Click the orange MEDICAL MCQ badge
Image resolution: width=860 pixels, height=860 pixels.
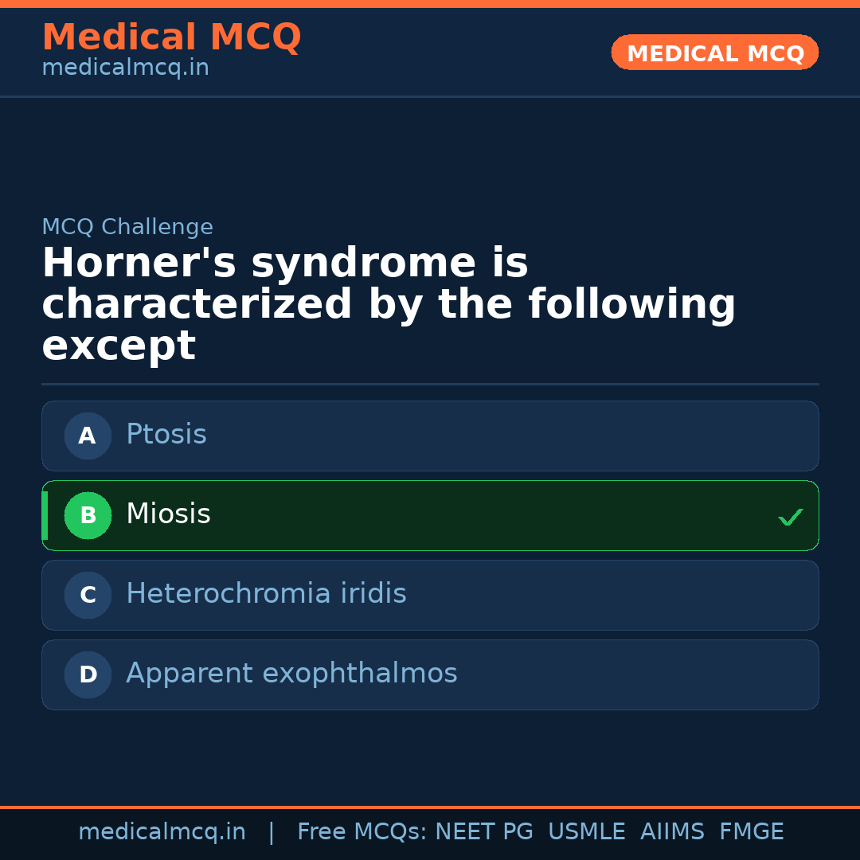point(714,53)
